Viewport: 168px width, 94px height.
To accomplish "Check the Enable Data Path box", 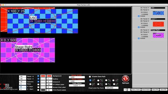I will click(90, 77).
